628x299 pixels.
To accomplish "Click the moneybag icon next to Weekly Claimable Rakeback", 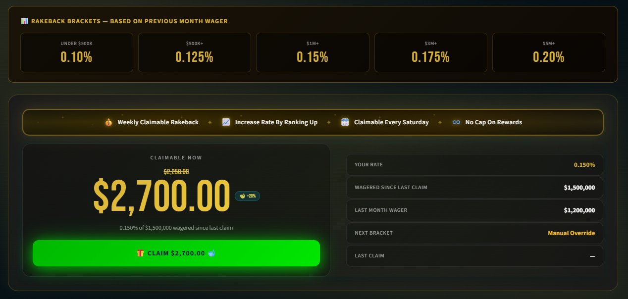I will click(x=108, y=122).
